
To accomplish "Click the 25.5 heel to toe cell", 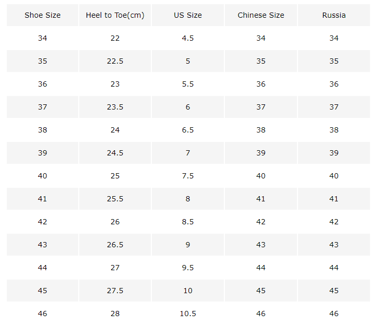I will tap(115, 199).
